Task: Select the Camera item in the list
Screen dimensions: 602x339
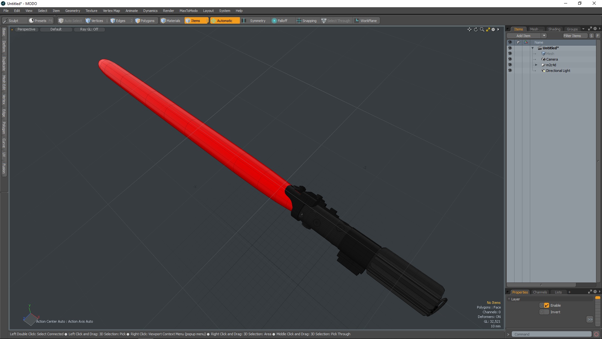Action: pos(552,59)
